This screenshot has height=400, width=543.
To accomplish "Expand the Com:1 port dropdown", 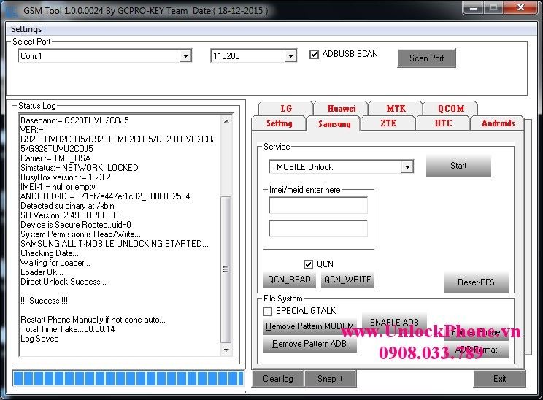I will coord(185,56).
